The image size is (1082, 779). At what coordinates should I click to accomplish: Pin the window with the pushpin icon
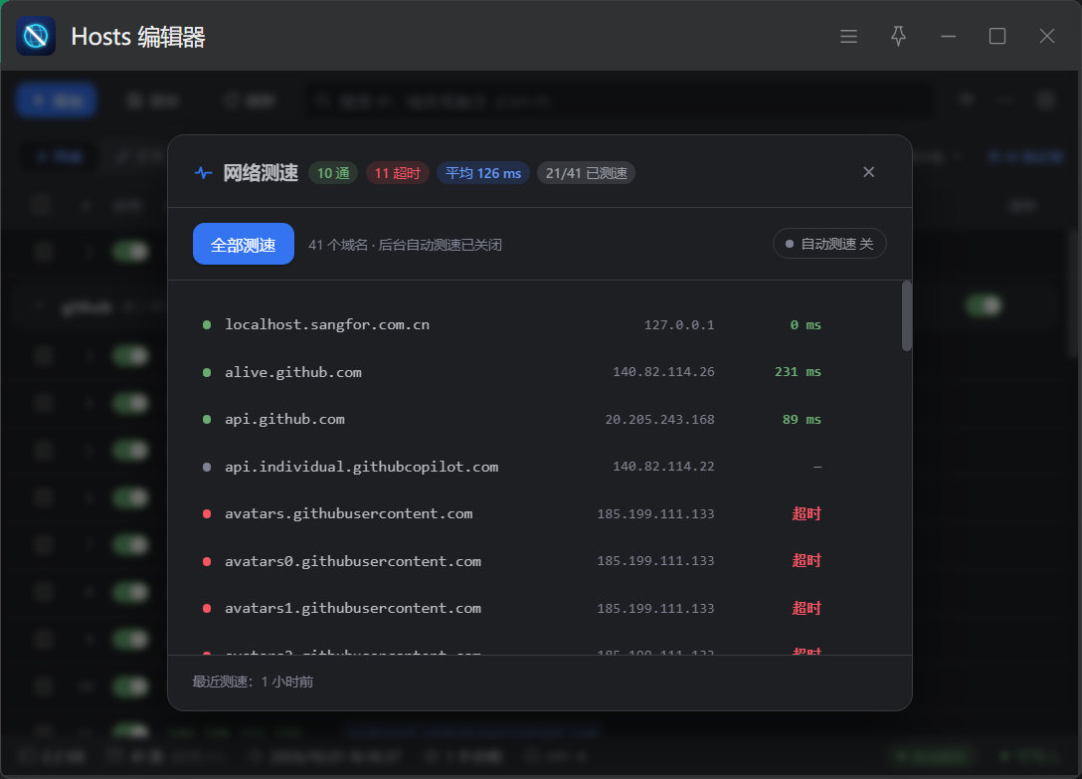click(898, 36)
